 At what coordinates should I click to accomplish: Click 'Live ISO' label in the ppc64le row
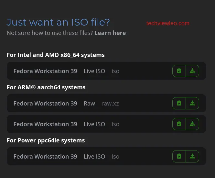[x=94, y=157]
